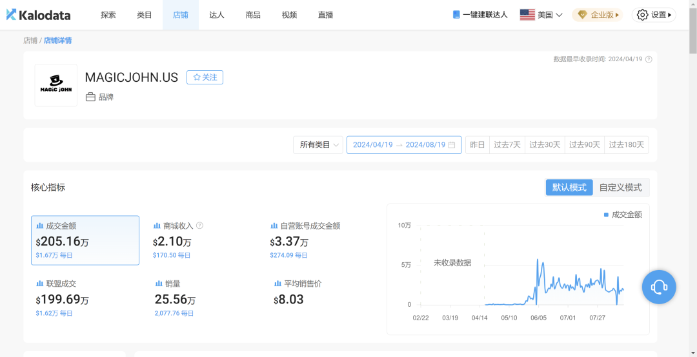Click the MAGIC JOHN store logo thumbnail

point(56,85)
